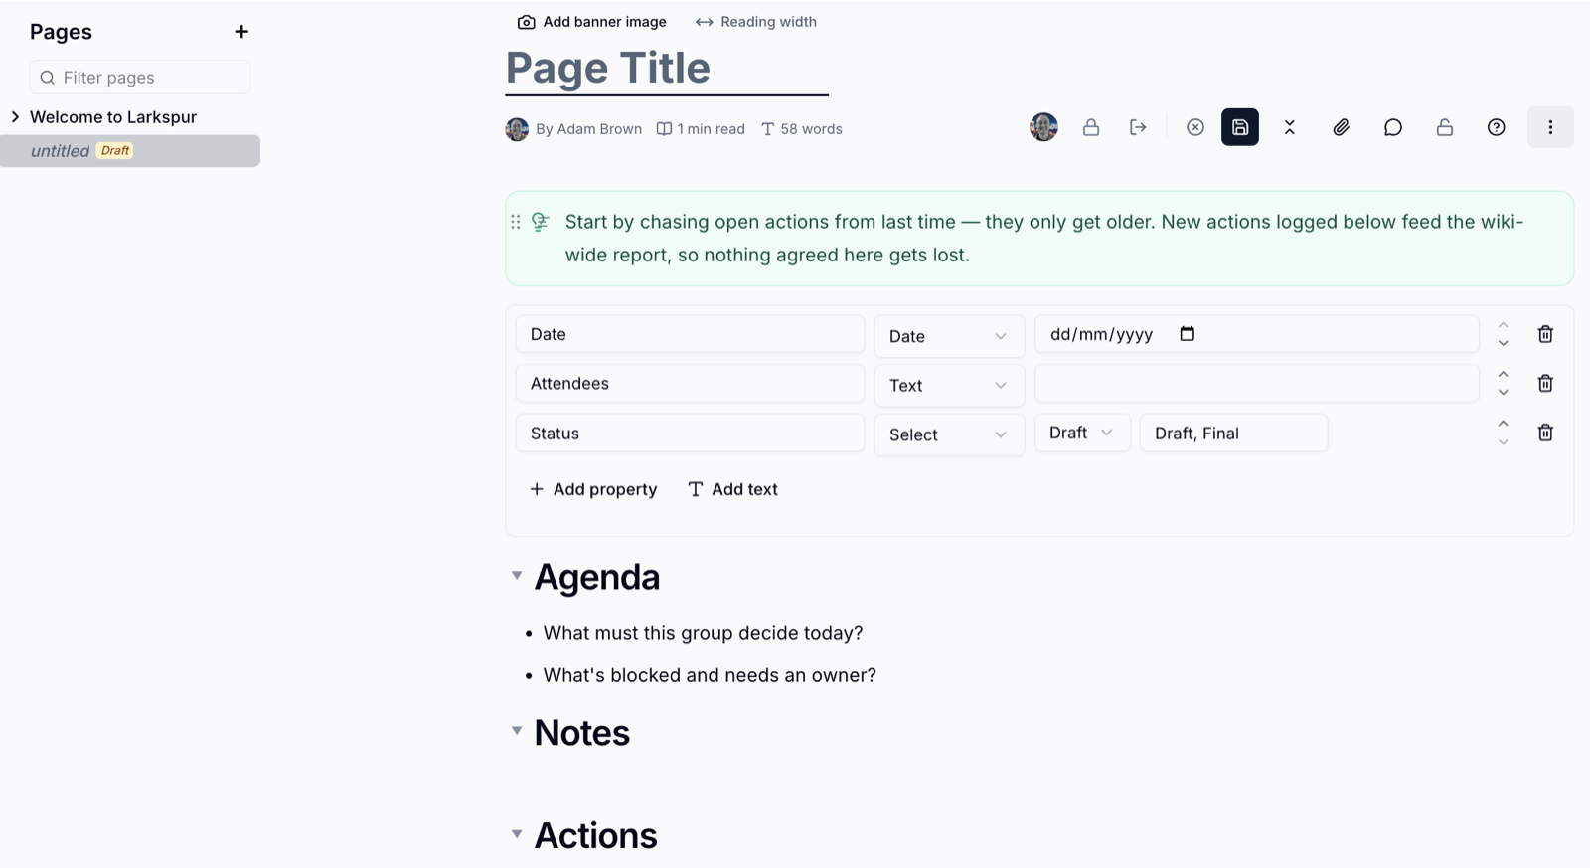
Task: Click the collapse sections arrows icon
Action: pyautogui.click(x=1290, y=127)
